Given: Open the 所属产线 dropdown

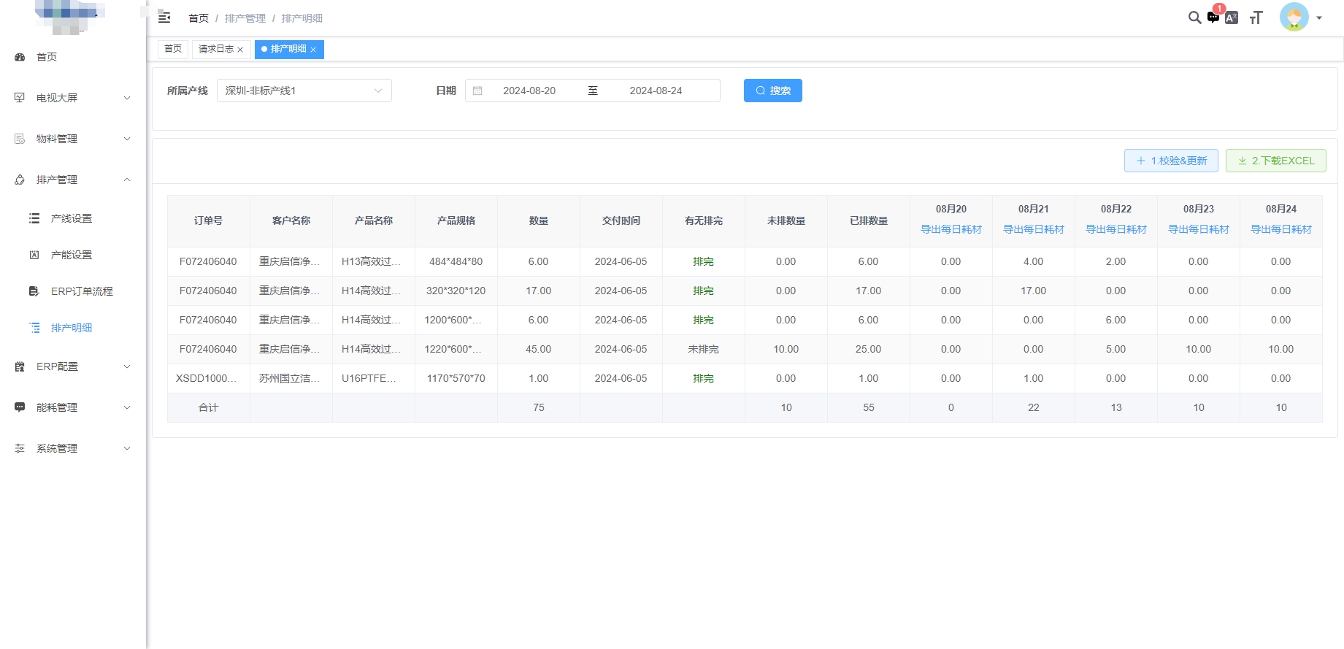Looking at the screenshot, I should pyautogui.click(x=304, y=91).
